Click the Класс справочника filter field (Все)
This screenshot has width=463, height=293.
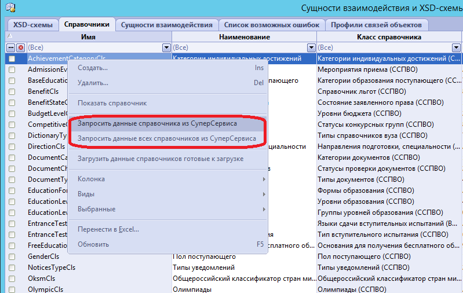pyautogui.click(x=384, y=47)
